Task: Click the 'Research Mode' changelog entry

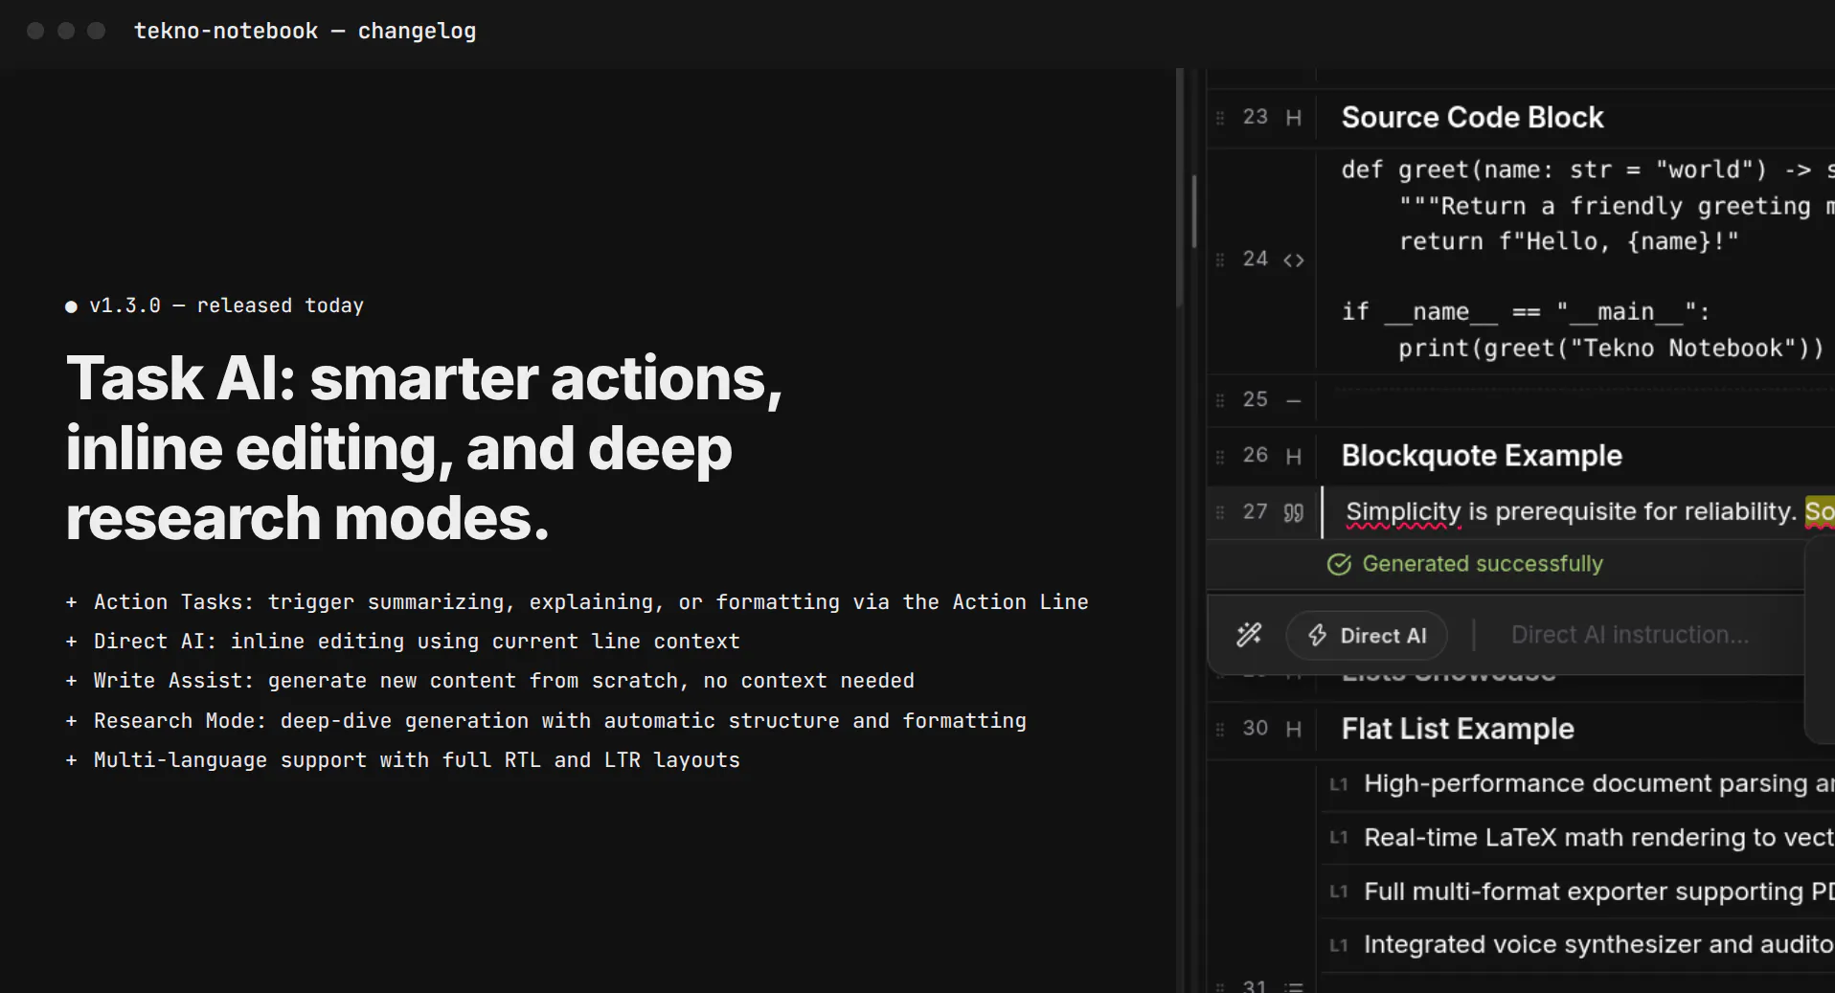Action: click(559, 721)
